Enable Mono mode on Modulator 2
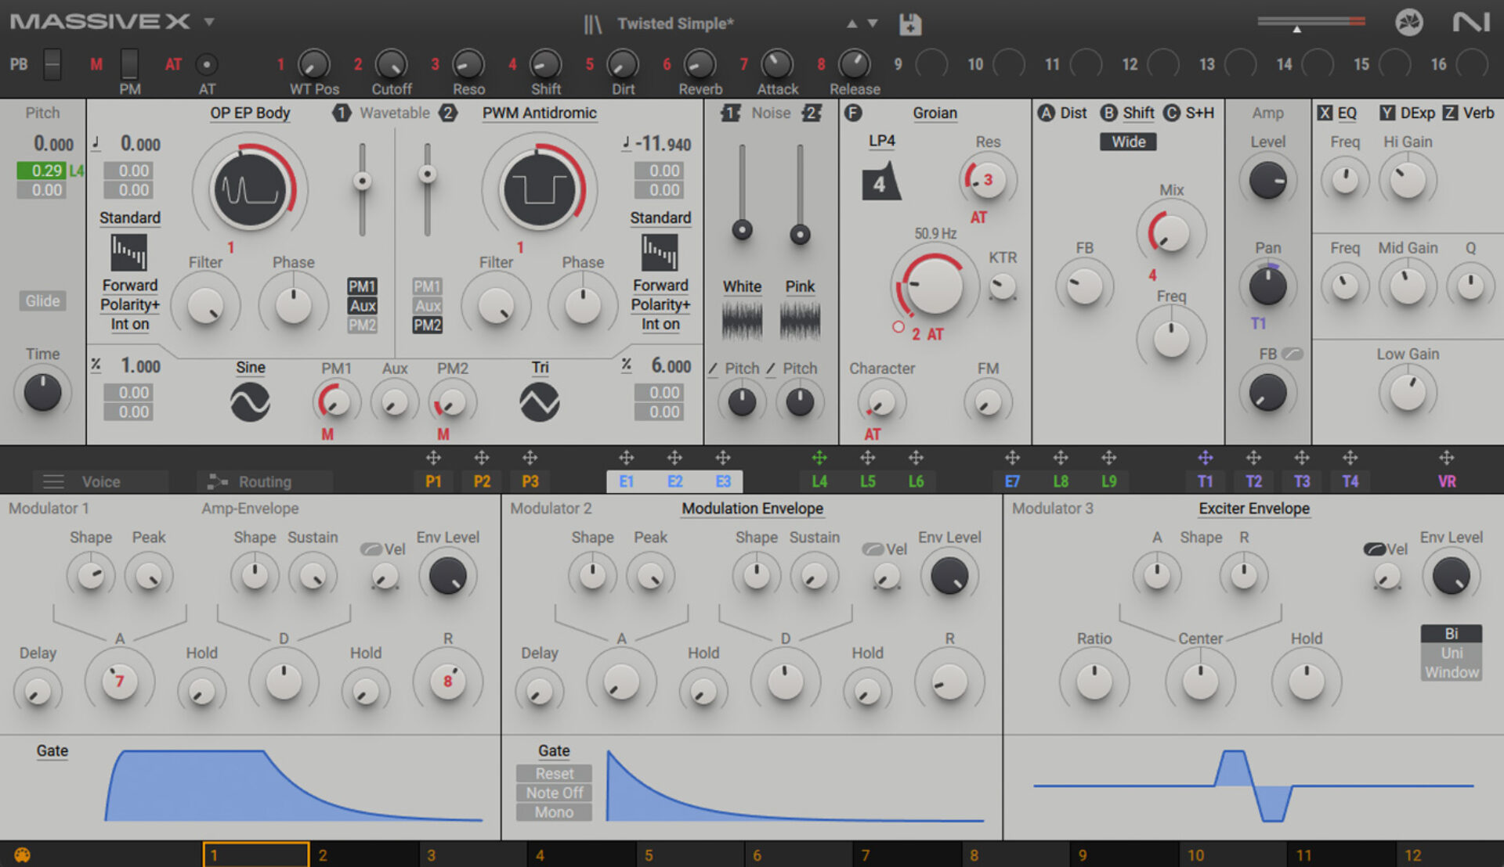 coord(553,812)
